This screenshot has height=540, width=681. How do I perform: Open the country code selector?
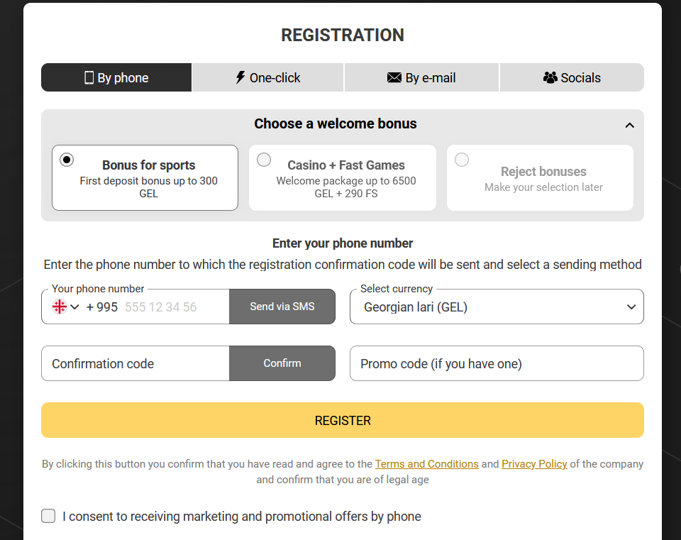[74, 307]
